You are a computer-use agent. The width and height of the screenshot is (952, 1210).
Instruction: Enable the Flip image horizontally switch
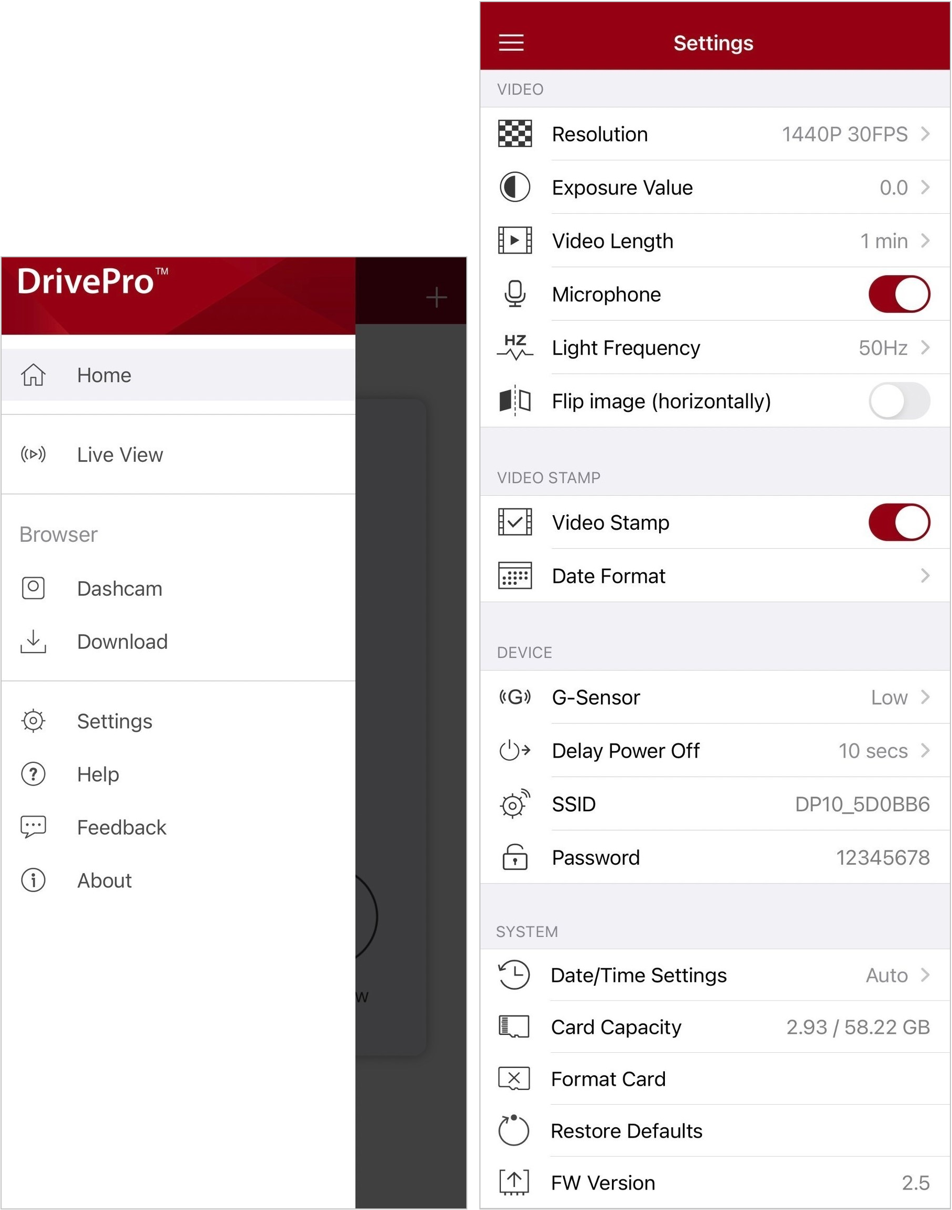click(899, 401)
